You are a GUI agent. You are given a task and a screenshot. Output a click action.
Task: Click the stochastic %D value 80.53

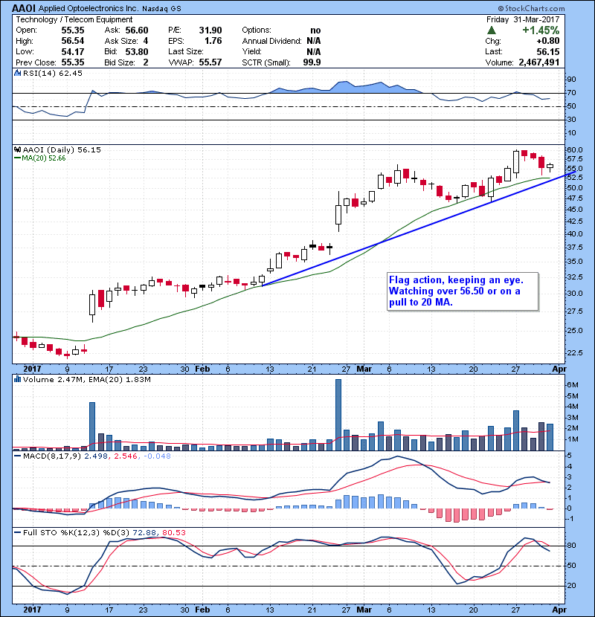[173, 532]
